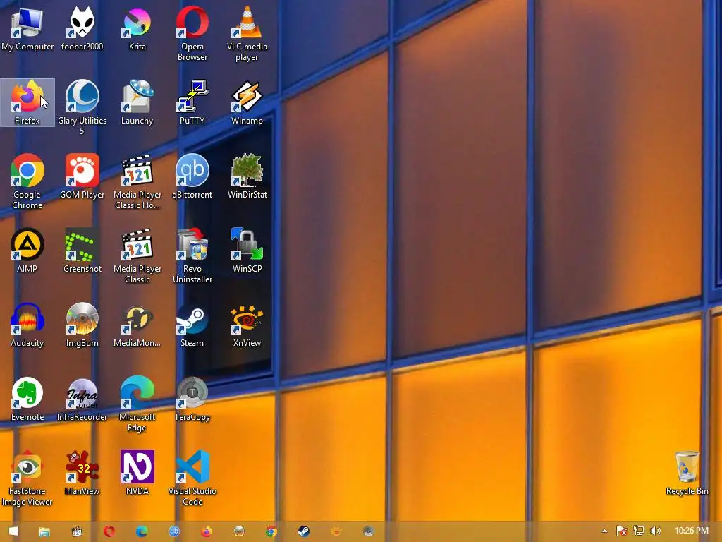Select the Revo Uninstaller shortcut
This screenshot has height=542, width=722.
(x=192, y=255)
